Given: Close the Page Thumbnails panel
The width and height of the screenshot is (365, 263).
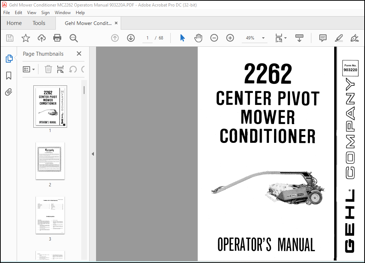Looking at the screenshot, I should pos(79,54).
